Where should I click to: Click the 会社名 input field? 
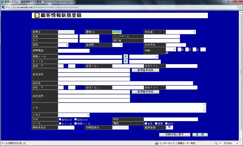click(125, 83)
